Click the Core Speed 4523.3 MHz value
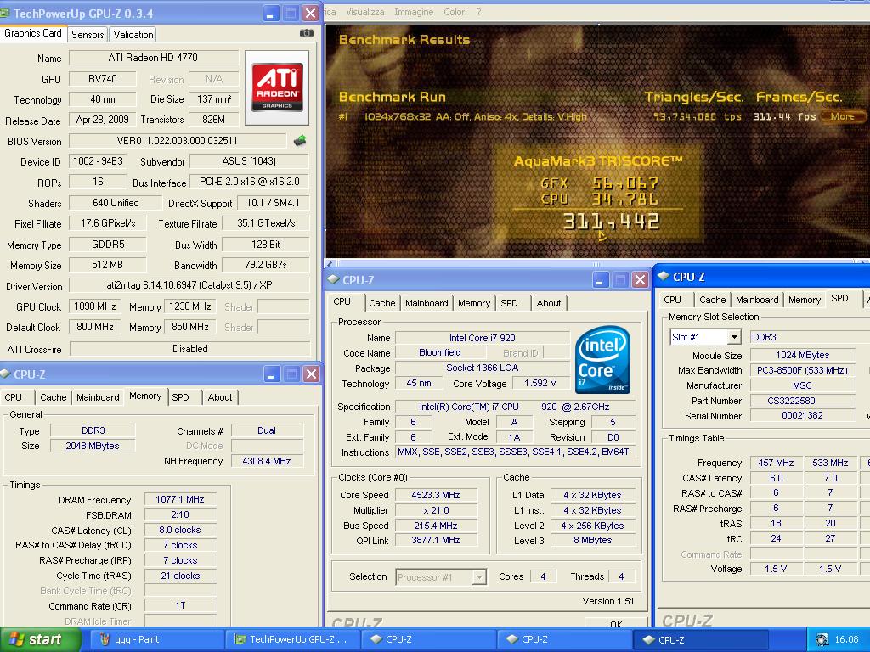 pyautogui.click(x=436, y=495)
